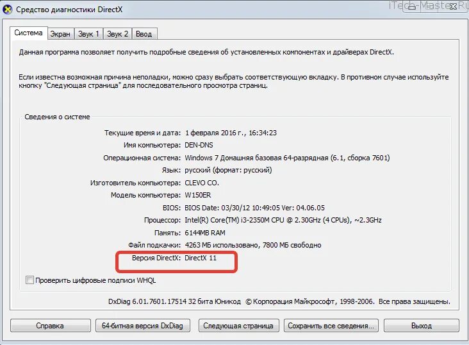Select processor value Intel(R) Core(TM) i3-2350M

tap(283, 220)
